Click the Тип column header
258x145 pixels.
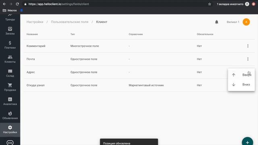click(x=73, y=34)
